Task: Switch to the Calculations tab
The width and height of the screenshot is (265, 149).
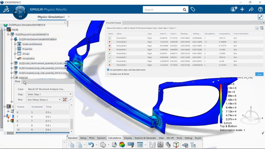Action: pos(115,138)
